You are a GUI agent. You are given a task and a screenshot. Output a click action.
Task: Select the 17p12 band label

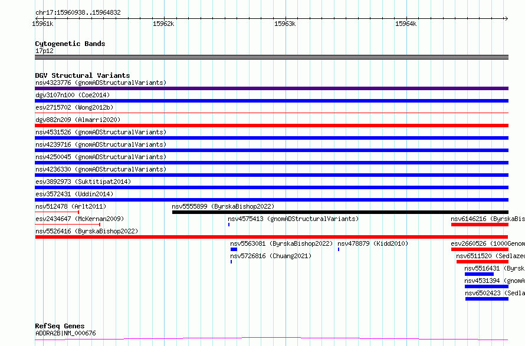[x=44, y=51]
